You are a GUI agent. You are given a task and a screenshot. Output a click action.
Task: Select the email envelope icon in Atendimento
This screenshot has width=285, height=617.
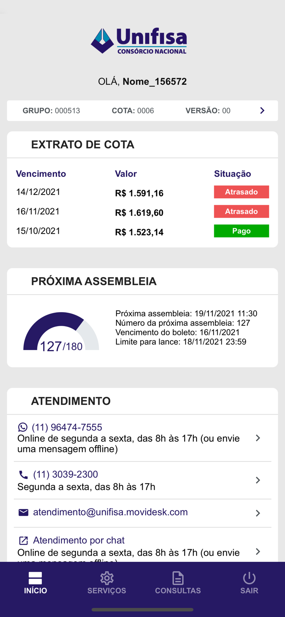point(23,512)
